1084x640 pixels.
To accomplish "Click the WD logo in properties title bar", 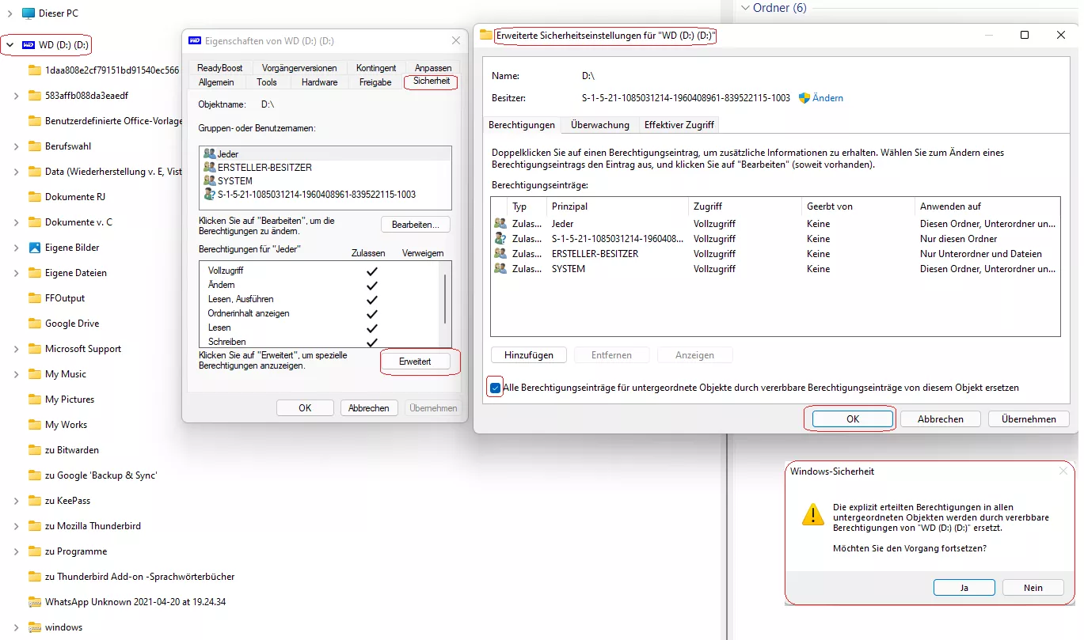I will pyautogui.click(x=195, y=40).
